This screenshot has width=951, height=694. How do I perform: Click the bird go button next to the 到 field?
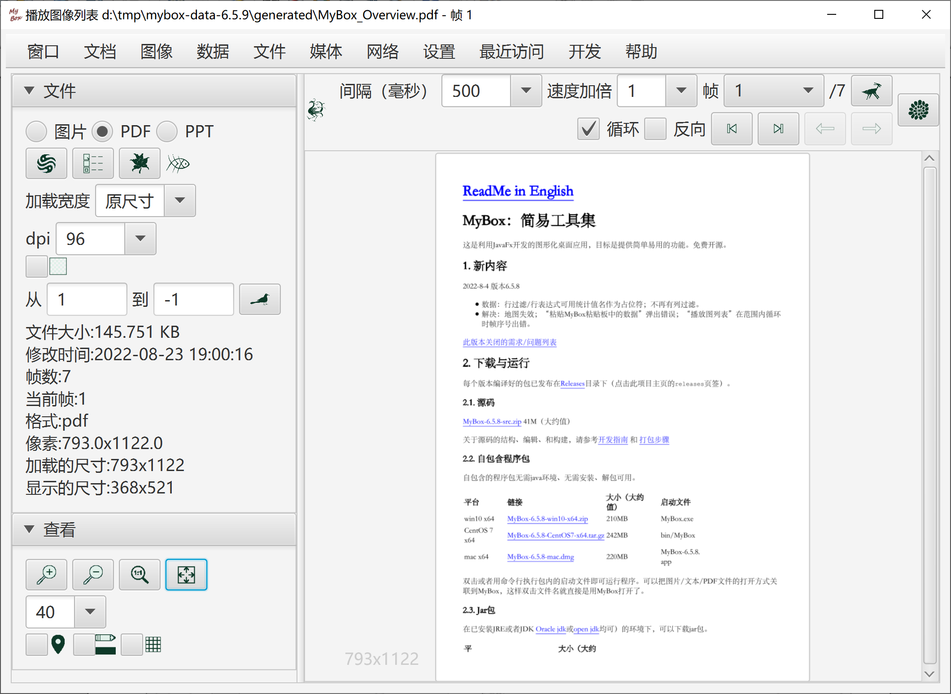(260, 299)
